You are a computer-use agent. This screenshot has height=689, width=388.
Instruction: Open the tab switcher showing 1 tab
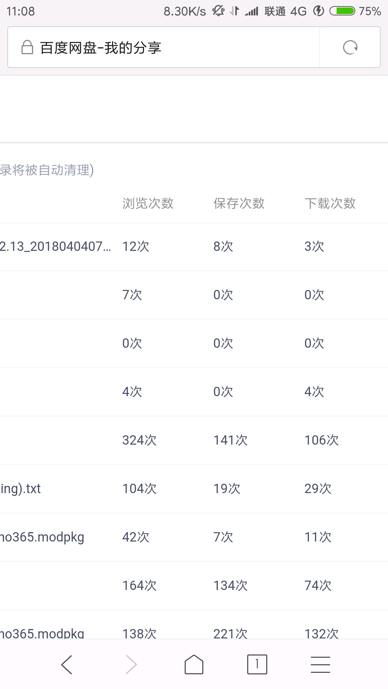pyautogui.click(x=257, y=665)
